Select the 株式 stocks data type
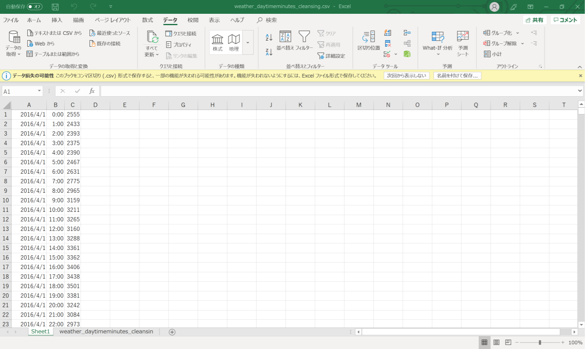The image size is (585, 349). click(x=217, y=42)
